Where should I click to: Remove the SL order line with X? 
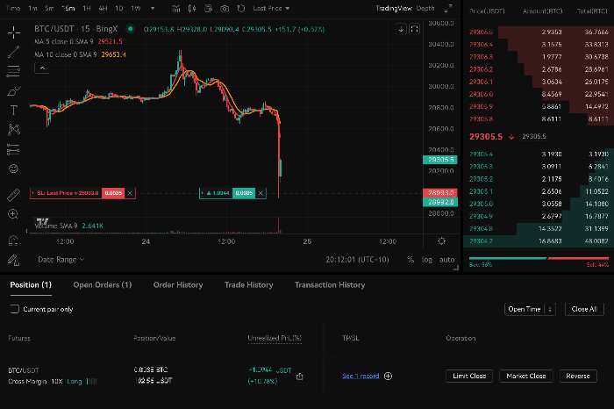(130, 193)
